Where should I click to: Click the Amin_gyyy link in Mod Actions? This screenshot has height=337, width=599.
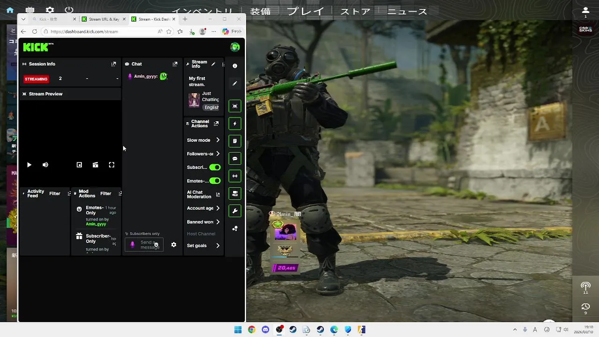pyautogui.click(x=95, y=224)
